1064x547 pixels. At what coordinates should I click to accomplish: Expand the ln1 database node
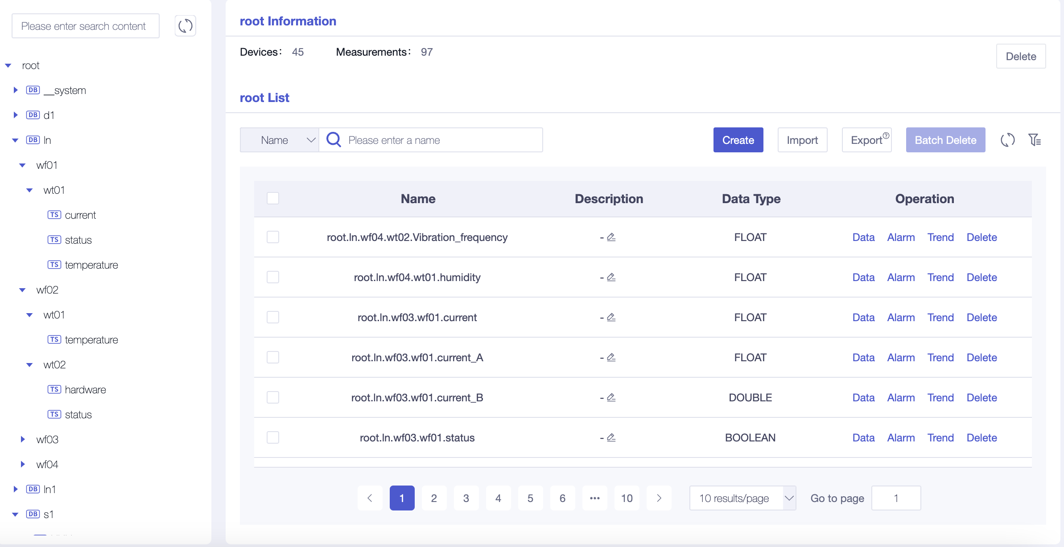click(16, 489)
